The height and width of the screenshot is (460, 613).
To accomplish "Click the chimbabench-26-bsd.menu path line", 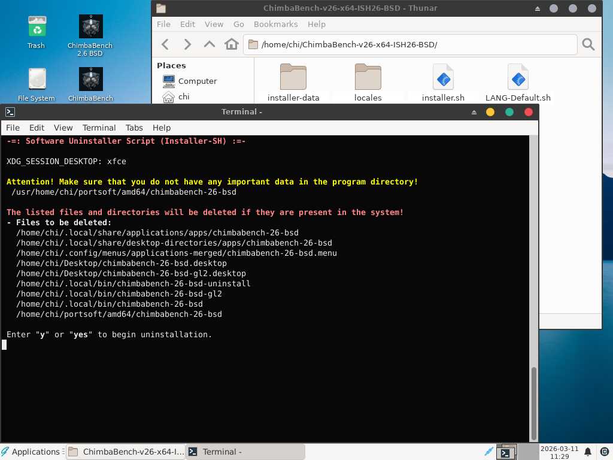I will (177, 253).
